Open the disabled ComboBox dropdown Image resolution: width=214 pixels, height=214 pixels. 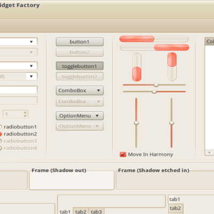(80, 102)
